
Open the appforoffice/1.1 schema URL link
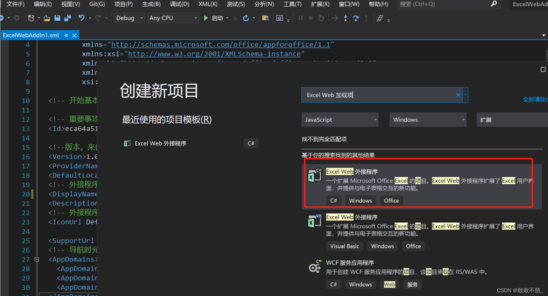click(x=221, y=45)
